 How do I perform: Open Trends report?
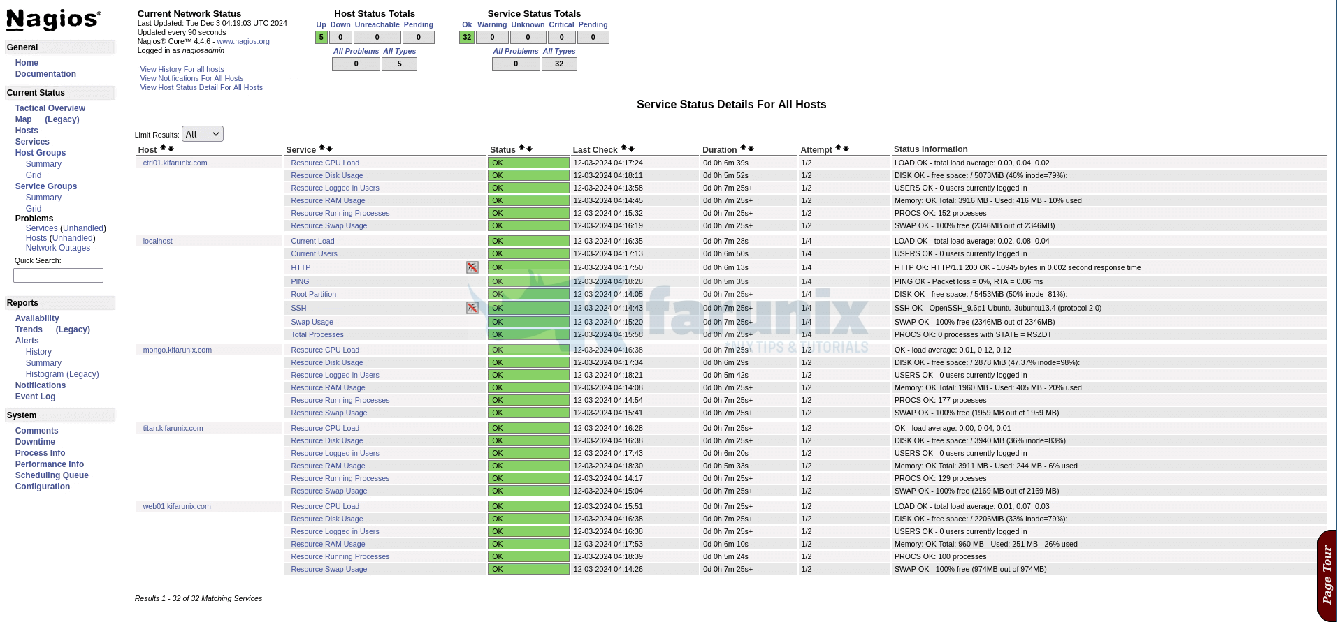(29, 329)
